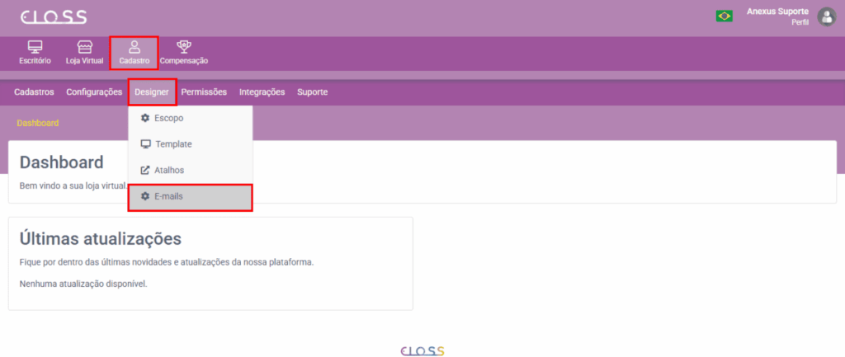
Task: Click the Anexus Suporte Perfil link
Action: (777, 16)
